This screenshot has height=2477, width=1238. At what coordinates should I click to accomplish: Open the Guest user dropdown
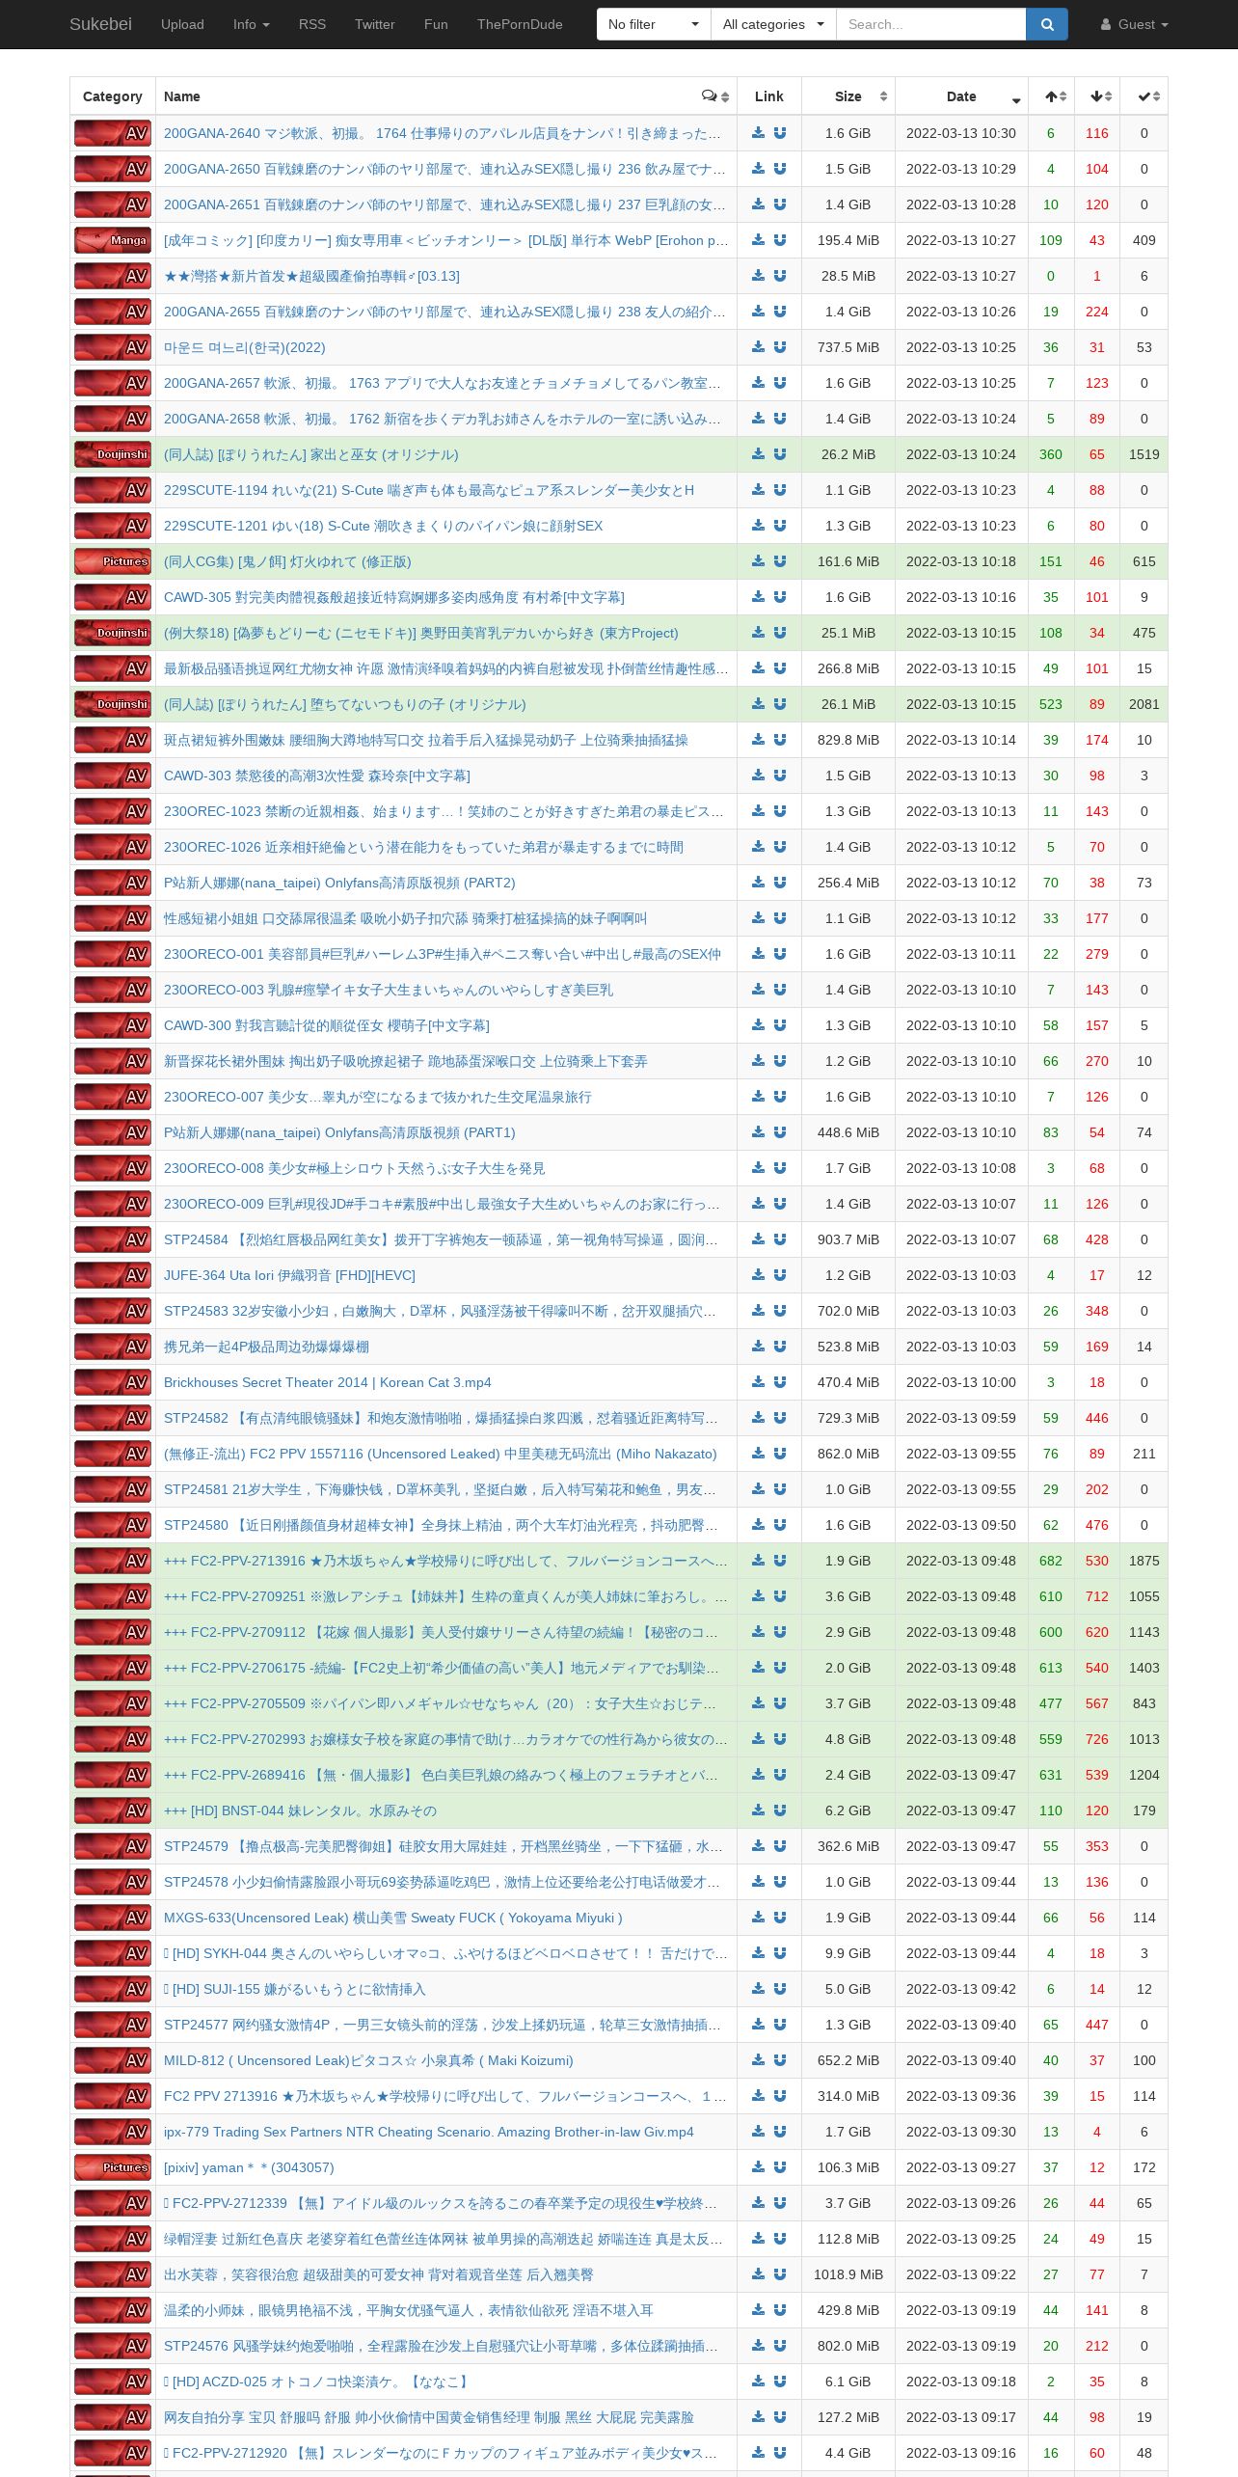(x=1135, y=24)
